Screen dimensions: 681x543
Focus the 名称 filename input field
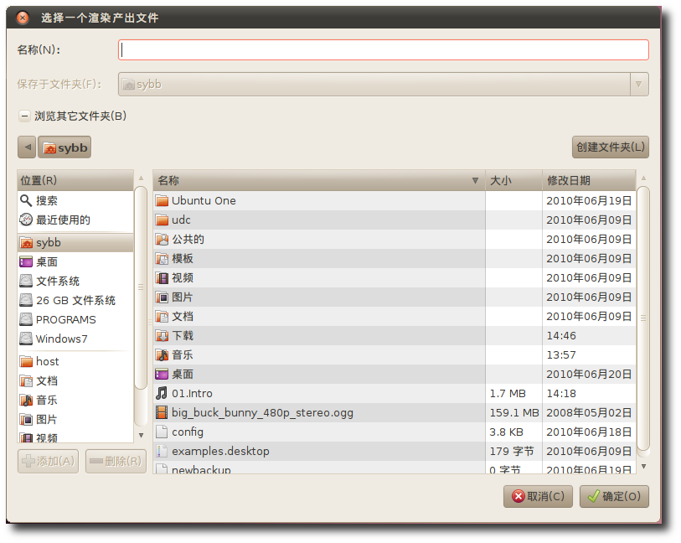coord(384,50)
